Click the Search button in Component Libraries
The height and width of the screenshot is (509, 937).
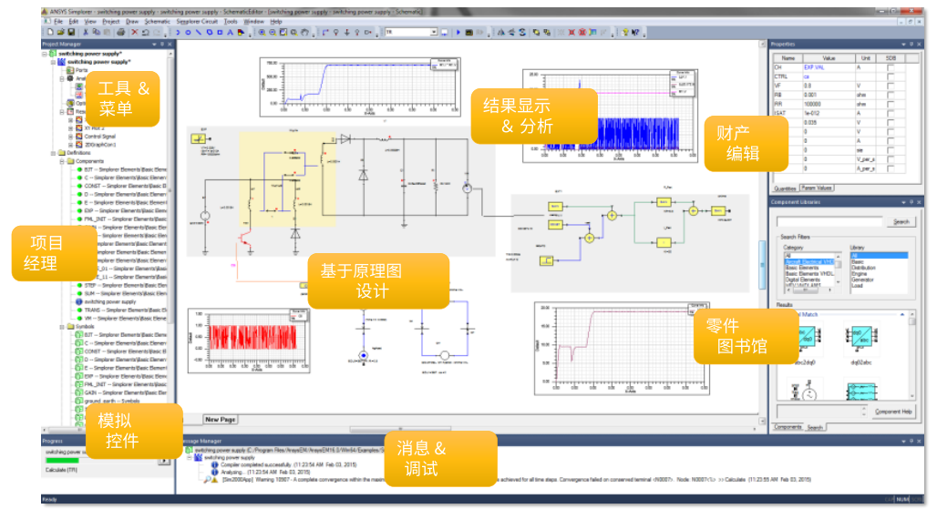(901, 222)
